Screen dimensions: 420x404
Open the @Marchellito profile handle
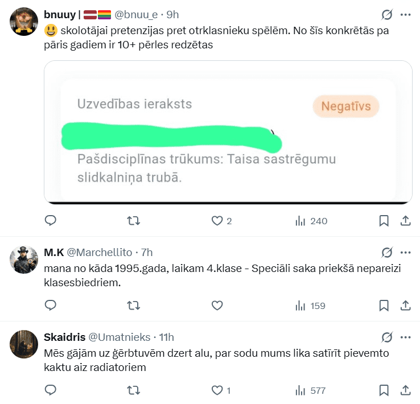click(x=100, y=252)
